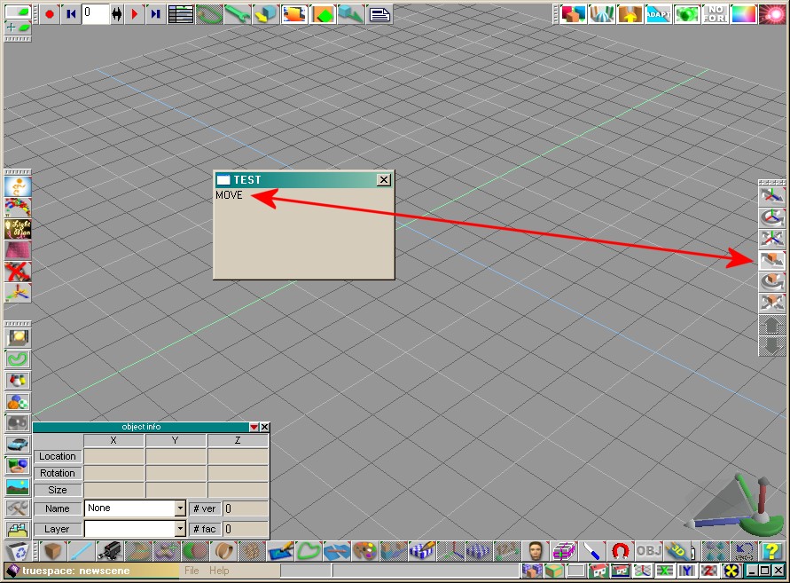
Task: Click the Location X field
Action: click(x=113, y=456)
